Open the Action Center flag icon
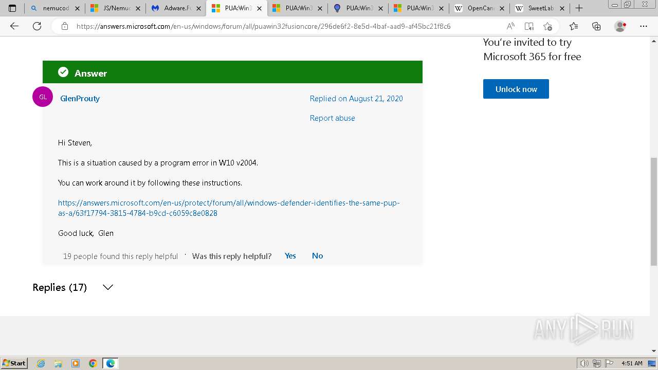The width and height of the screenshot is (658, 370). pos(609,363)
